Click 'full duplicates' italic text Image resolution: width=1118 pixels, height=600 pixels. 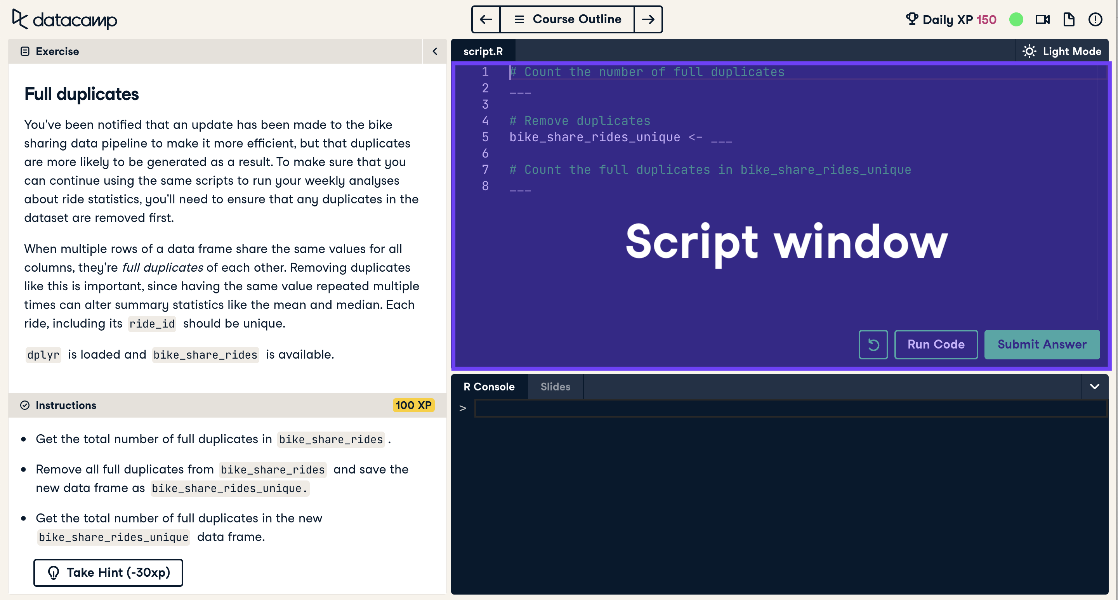click(162, 268)
